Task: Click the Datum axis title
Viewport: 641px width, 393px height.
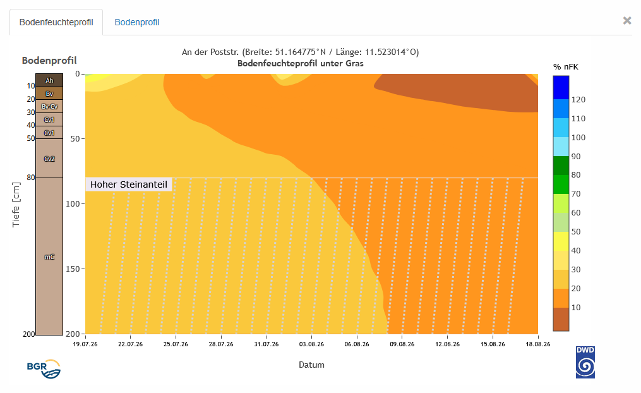Action: click(x=311, y=365)
